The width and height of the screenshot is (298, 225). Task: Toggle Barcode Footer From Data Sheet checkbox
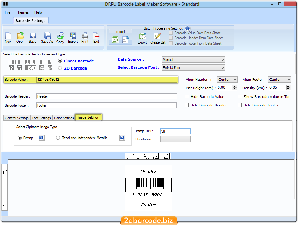click(x=171, y=43)
